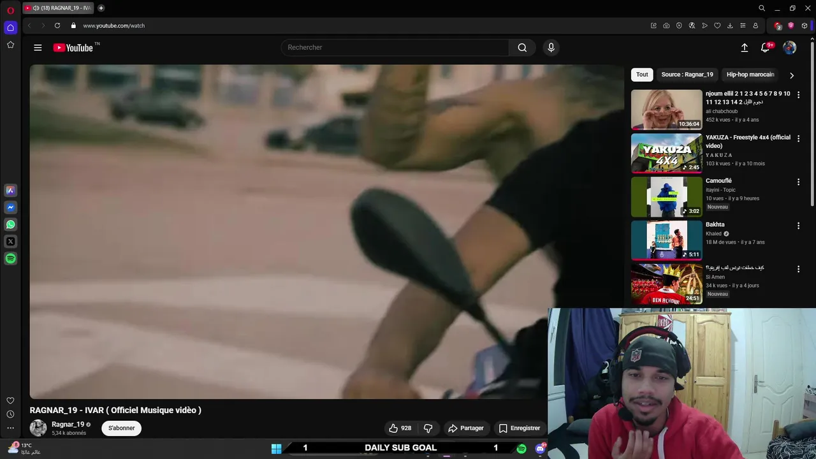816x459 pixels.
Task: Go back with the browser back arrow
Action: point(29,25)
